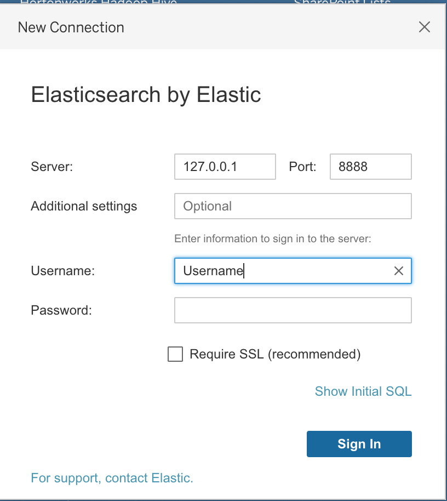Follow the contact Elastic support link
This screenshot has width=447, height=501.
[112, 478]
